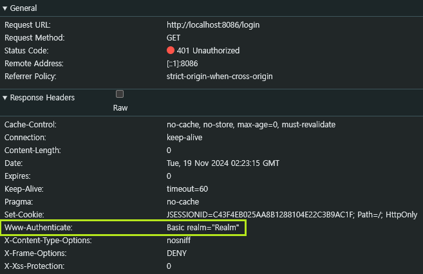Image resolution: width=423 pixels, height=274 pixels.
Task: Click the Remote Address value
Action: 184,64
